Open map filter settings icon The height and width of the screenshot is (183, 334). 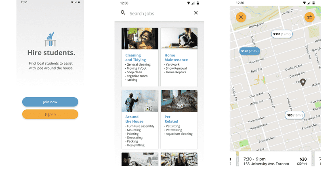click(309, 17)
